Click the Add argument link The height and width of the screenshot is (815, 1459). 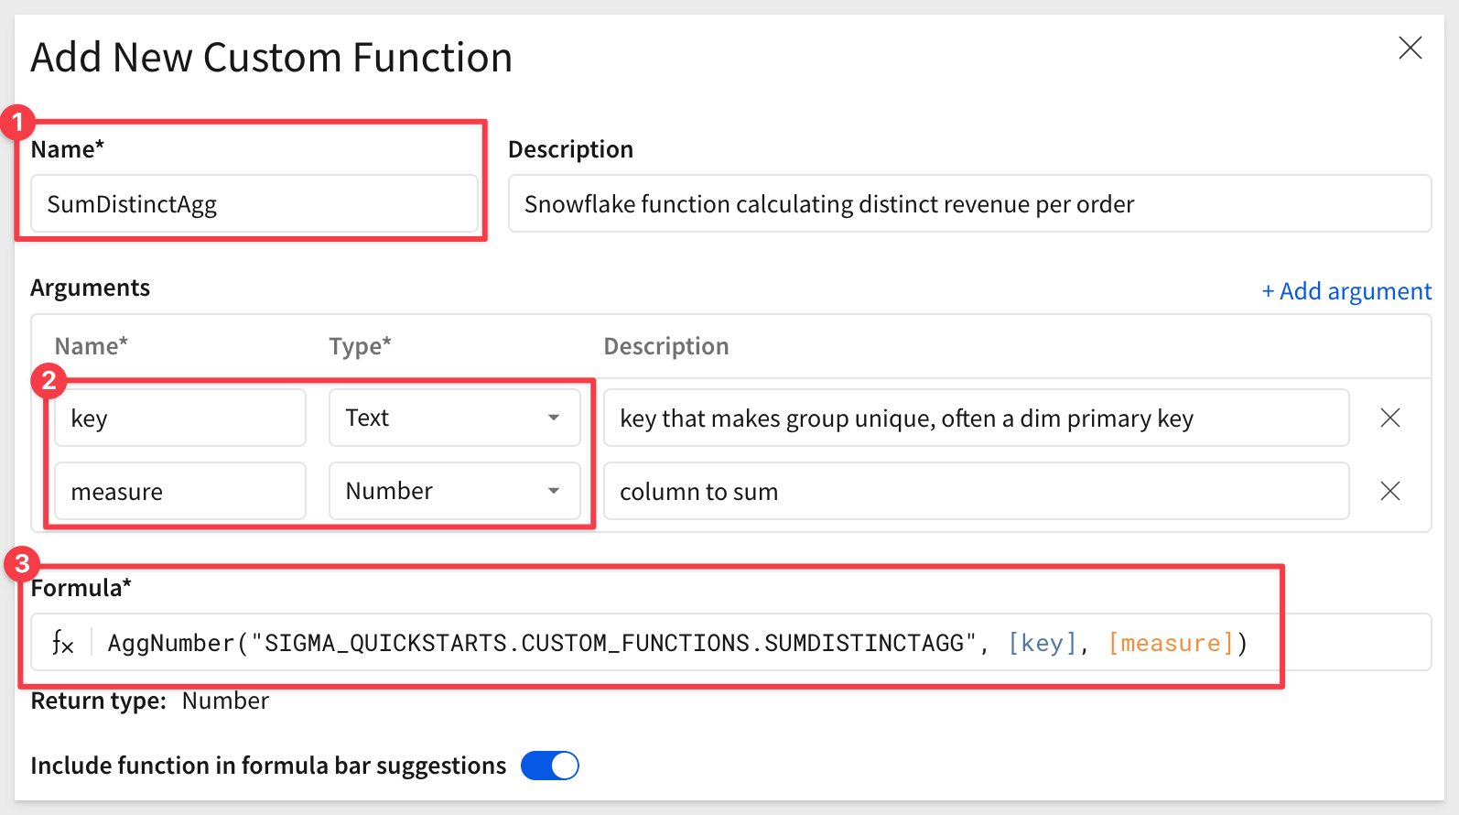(1346, 291)
